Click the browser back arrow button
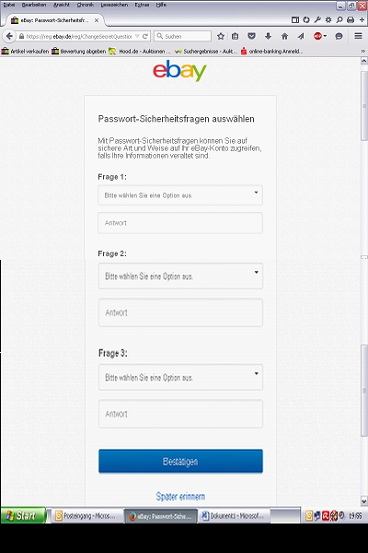368x553 pixels. (9, 36)
